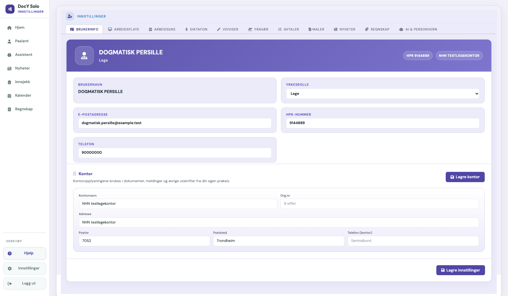Click the HPR 9144889 badge

418,56
